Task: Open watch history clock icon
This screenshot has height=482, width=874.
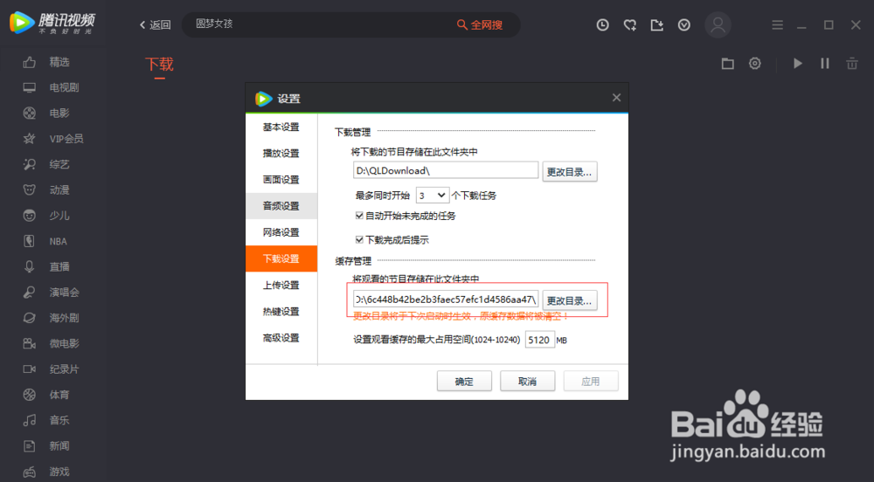Action: (x=602, y=25)
